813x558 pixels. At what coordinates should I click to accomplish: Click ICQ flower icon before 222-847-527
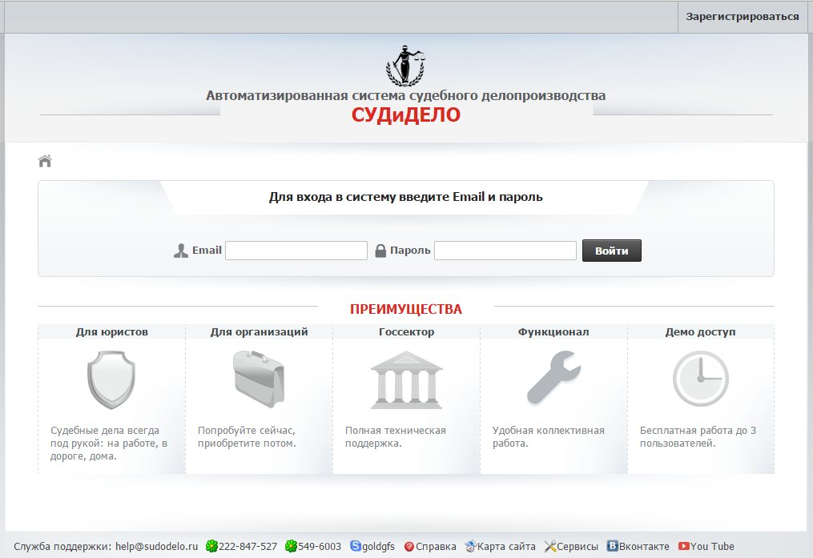coord(211,546)
